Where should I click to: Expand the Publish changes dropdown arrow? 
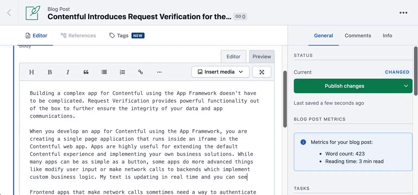coord(406,86)
